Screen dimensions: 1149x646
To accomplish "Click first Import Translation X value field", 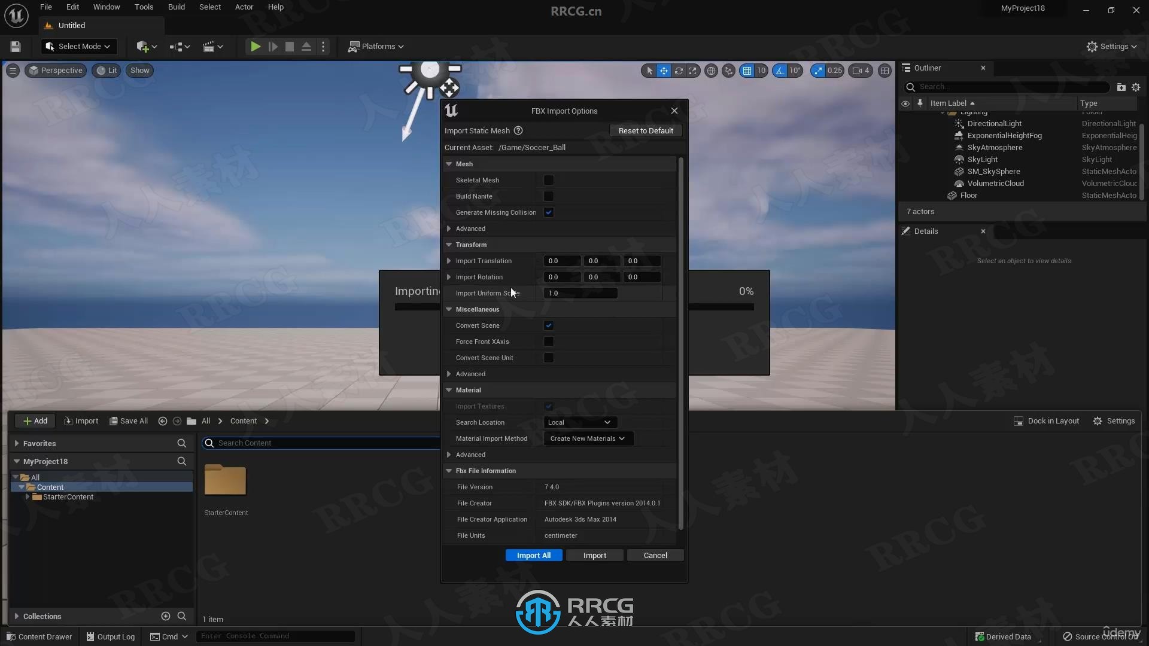I will pyautogui.click(x=562, y=261).
